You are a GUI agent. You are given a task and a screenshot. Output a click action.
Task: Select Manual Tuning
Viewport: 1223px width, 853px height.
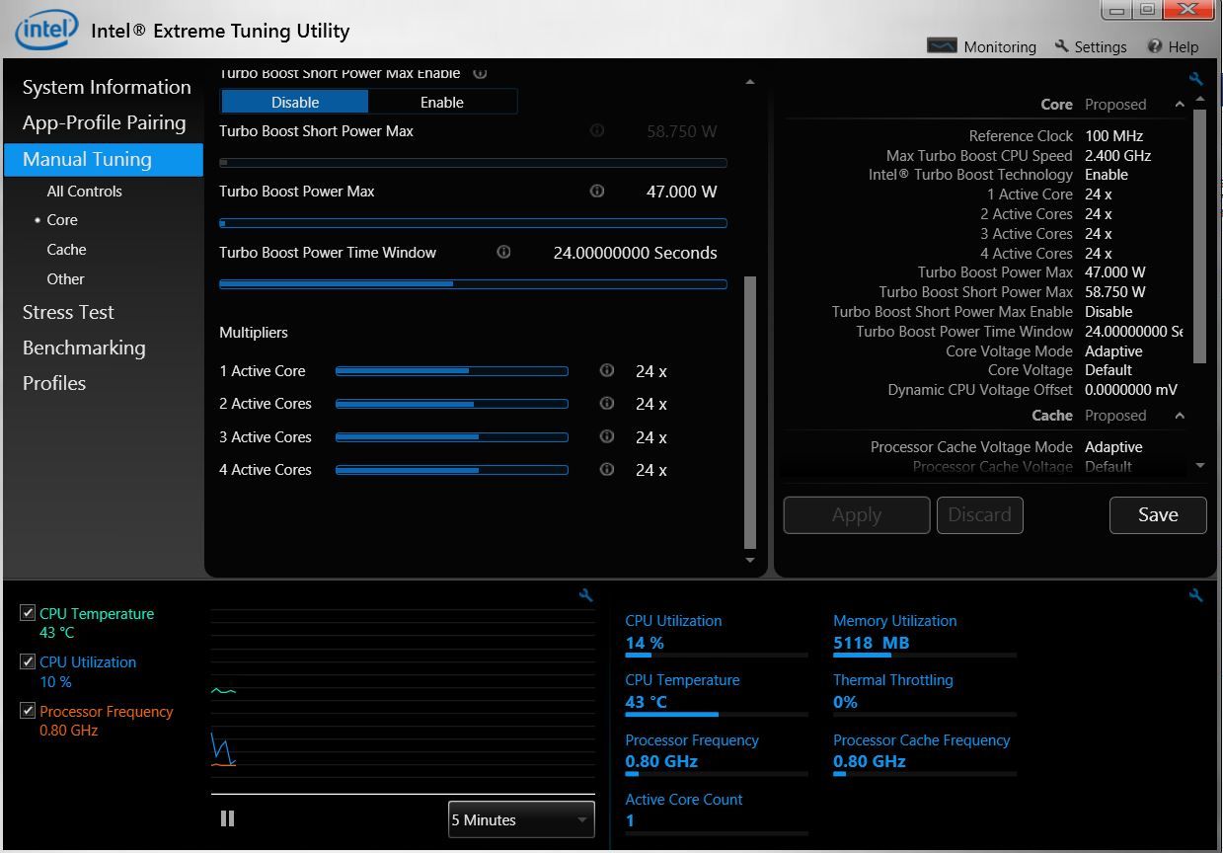[104, 159]
